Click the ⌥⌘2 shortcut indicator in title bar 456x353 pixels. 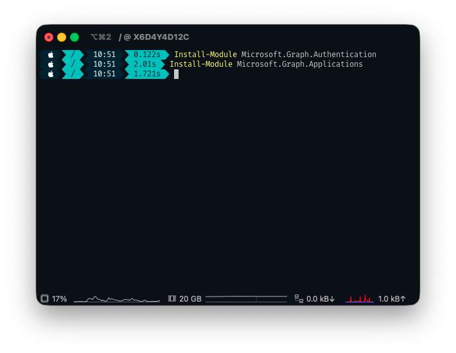(101, 37)
